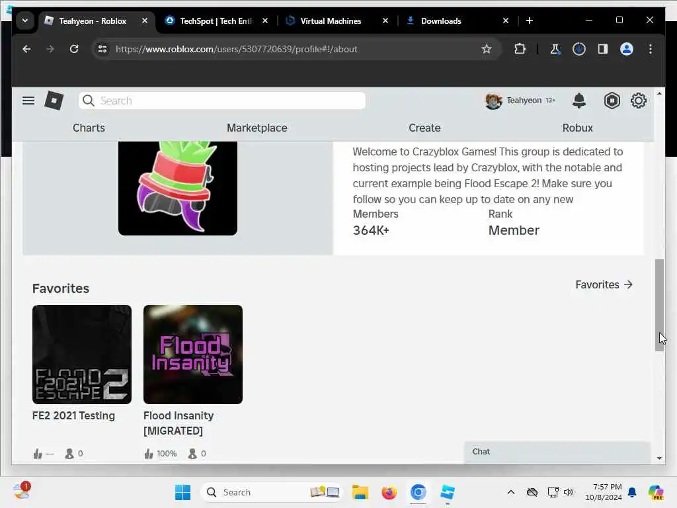This screenshot has width=677, height=508.
Task: Launch Firefox from the taskbar
Action: pos(389,492)
